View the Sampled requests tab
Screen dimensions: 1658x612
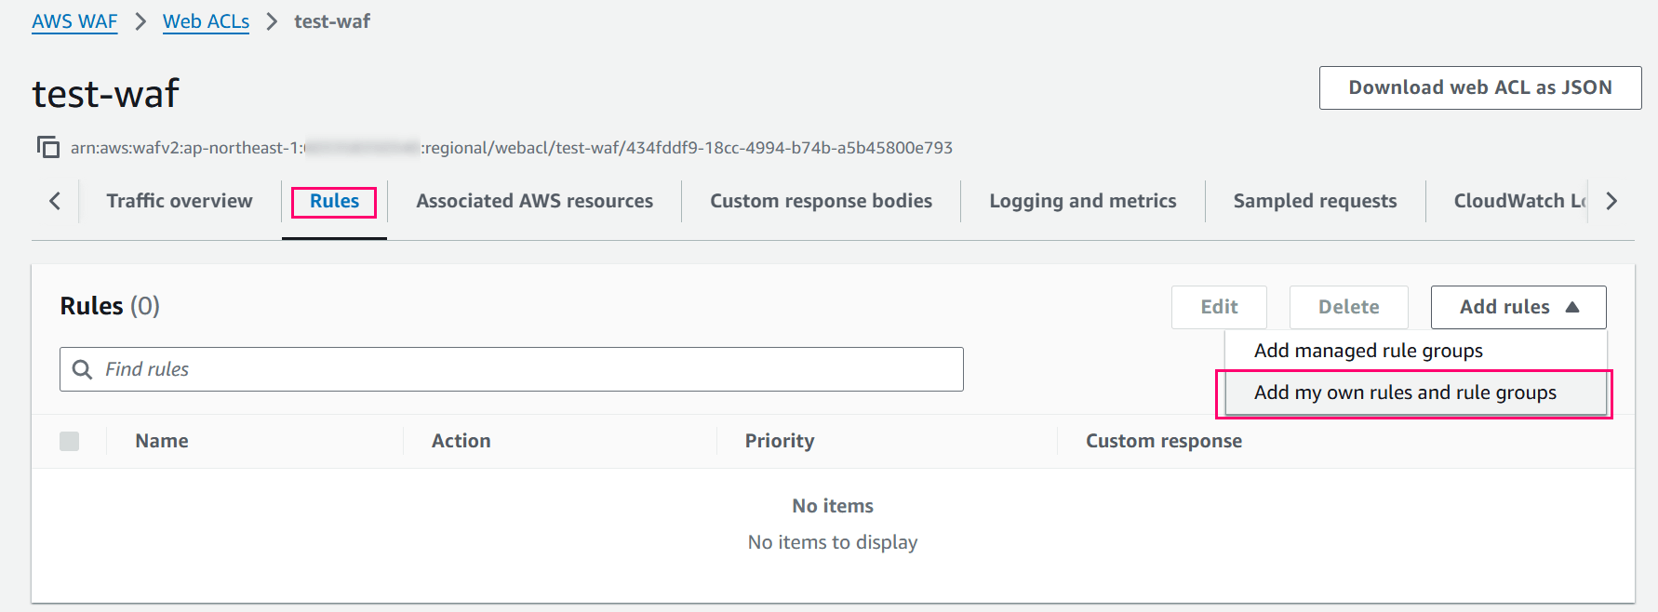(x=1315, y=201)
